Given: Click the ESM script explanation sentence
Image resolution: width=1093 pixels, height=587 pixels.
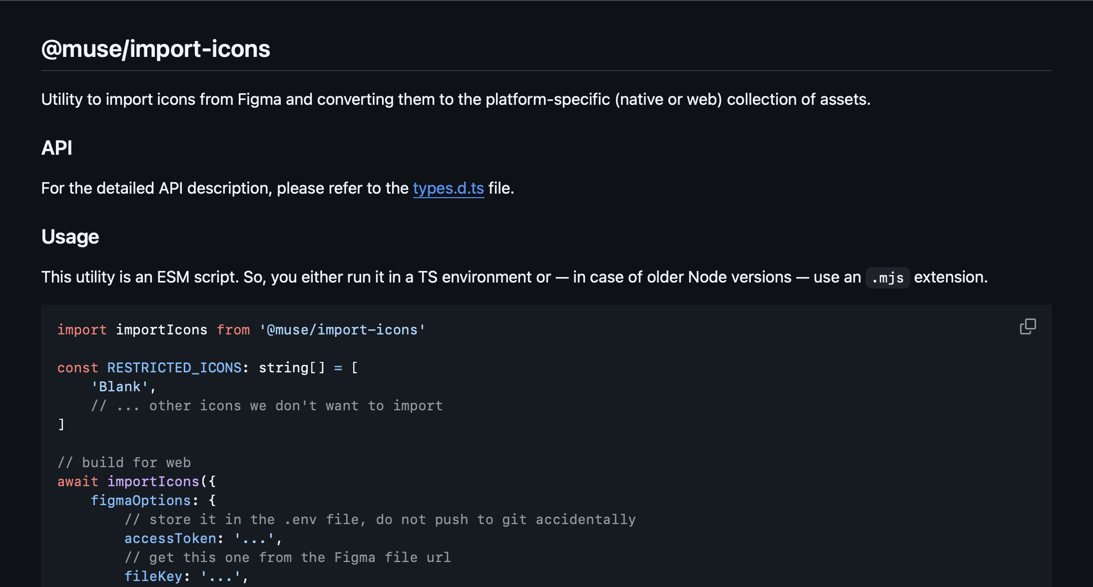Looking at the screenshot, I should (450, 277).
